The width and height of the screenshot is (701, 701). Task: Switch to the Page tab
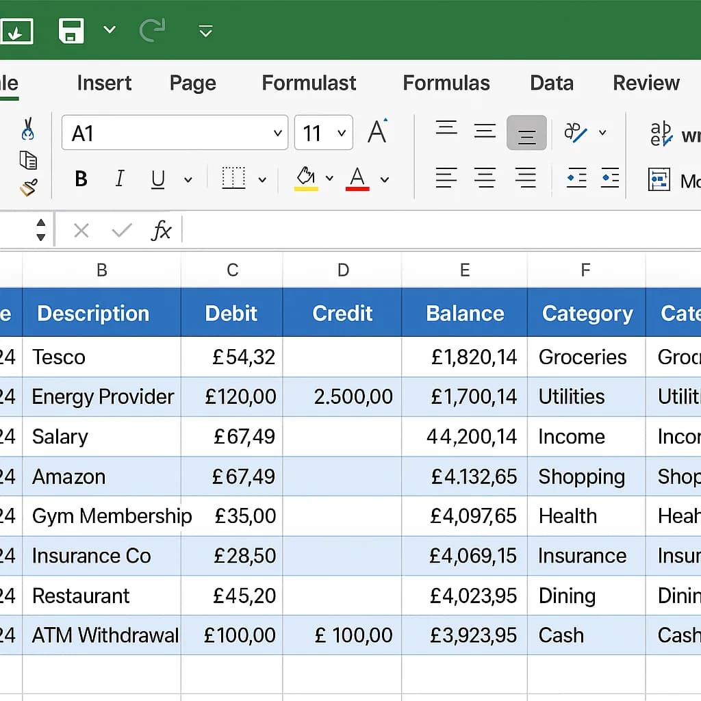(192, 83)
